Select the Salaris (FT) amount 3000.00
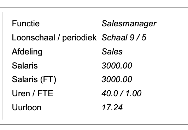The image size is (188, 130). 117,79
